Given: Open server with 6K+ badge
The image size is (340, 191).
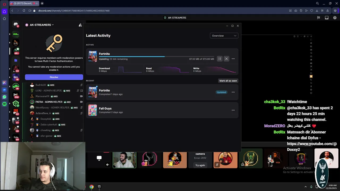Looking at the screenshot, I should coord(16,51).
